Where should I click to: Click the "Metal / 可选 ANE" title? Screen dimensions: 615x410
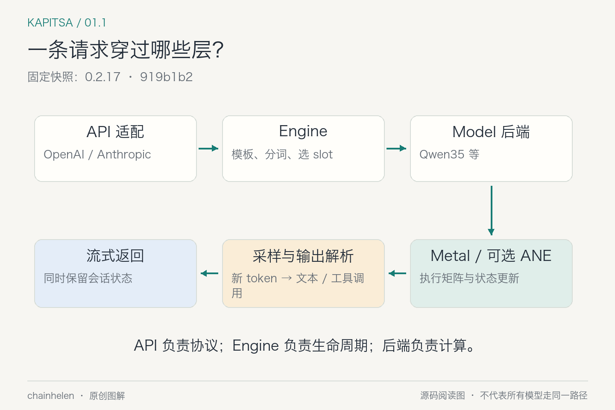pyautogui.click(x=491, y=255)
